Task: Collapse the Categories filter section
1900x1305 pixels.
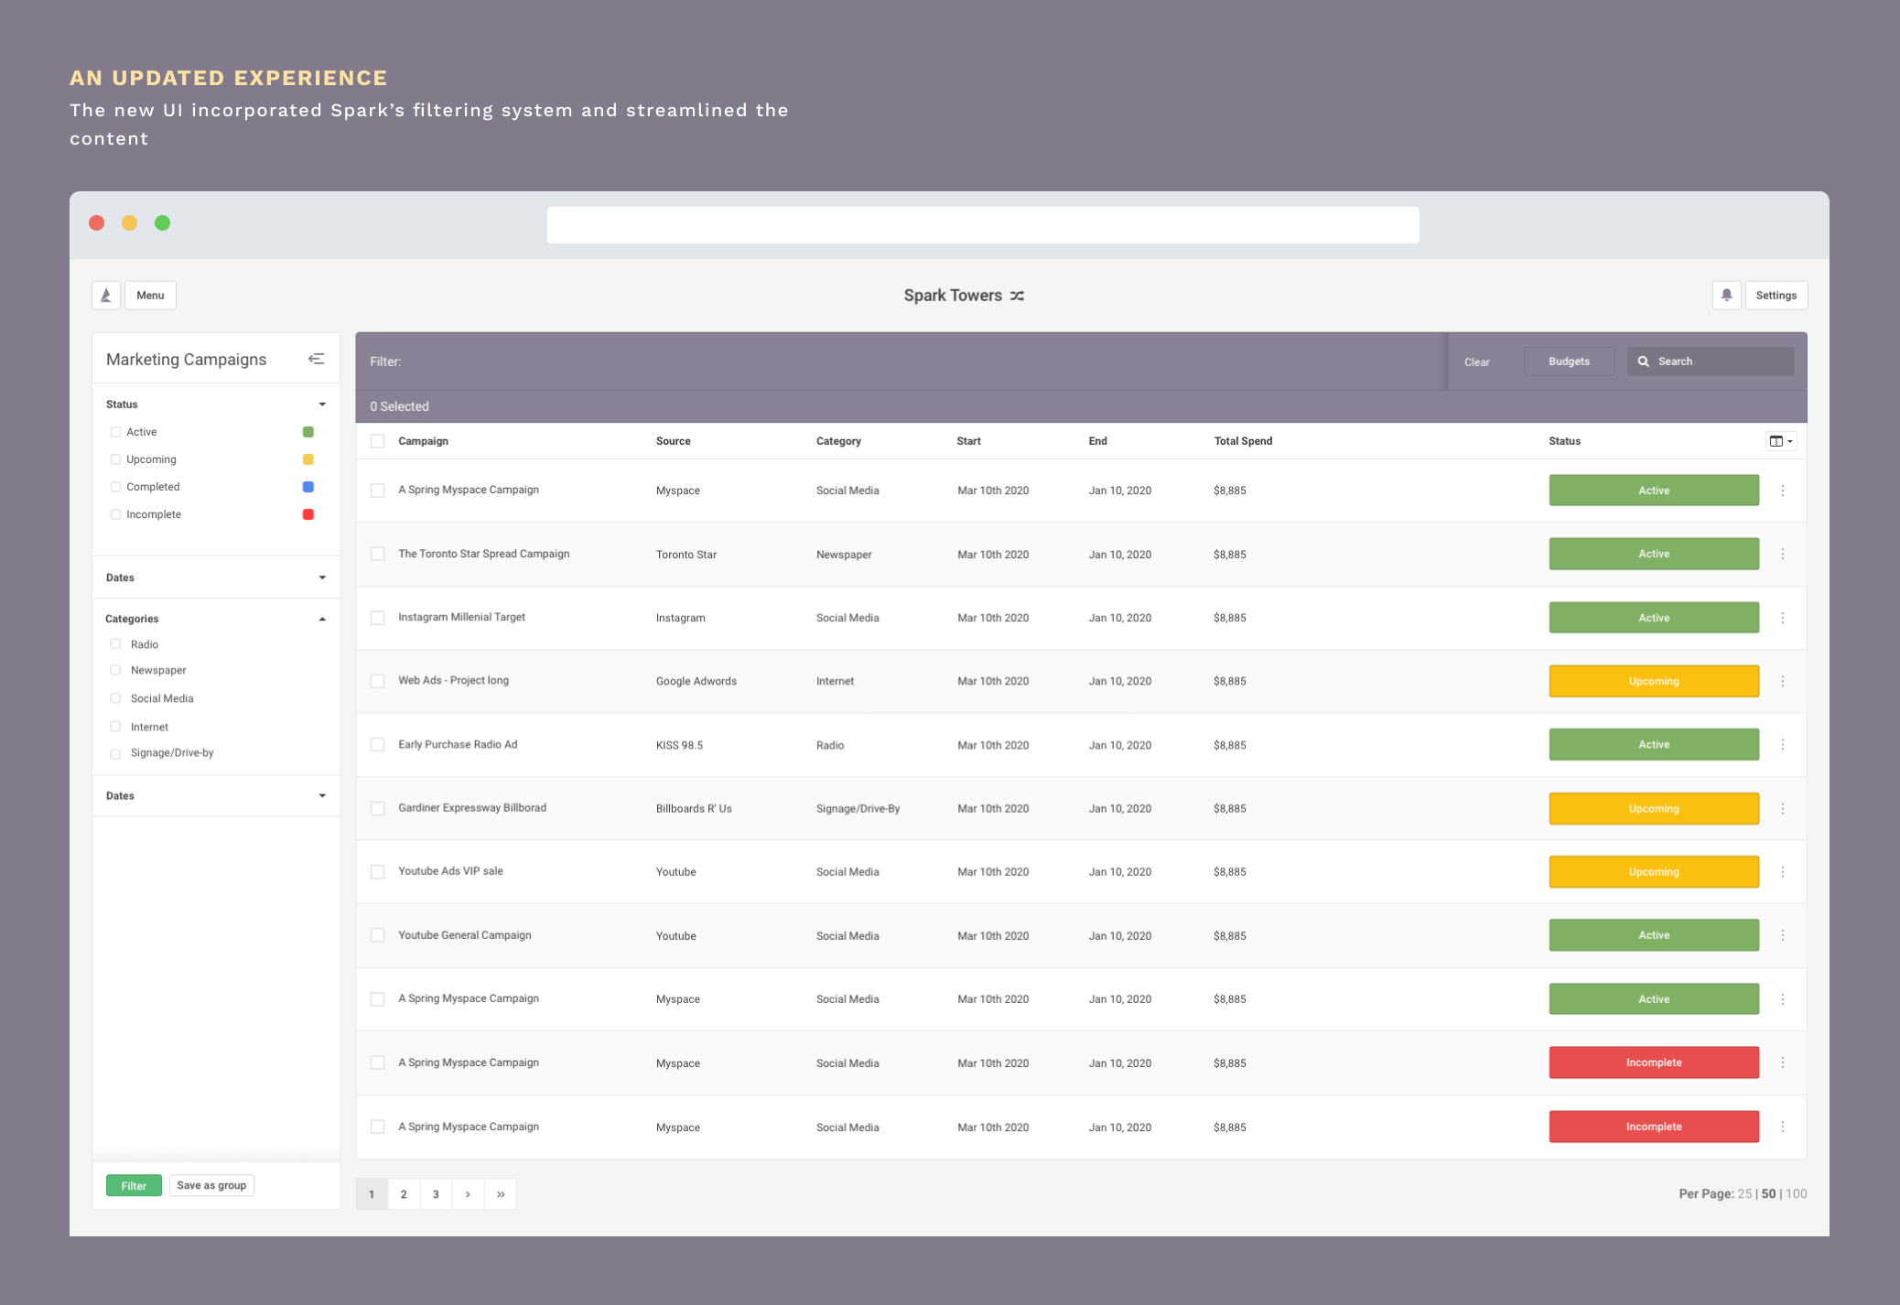Action: 322,620
